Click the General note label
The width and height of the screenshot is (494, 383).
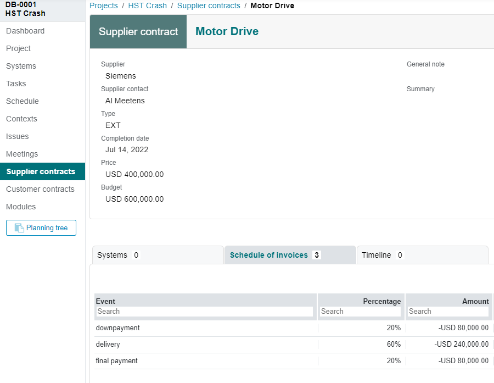pyautogui.click(x=425, y=64)
